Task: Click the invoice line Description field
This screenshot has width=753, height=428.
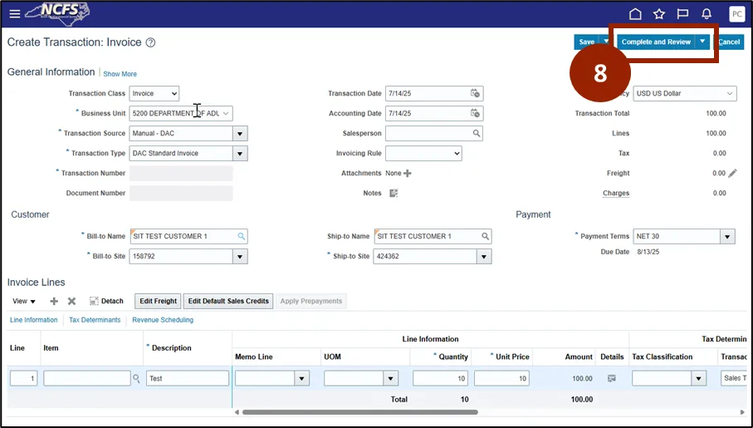Action: tap(188, 378)
